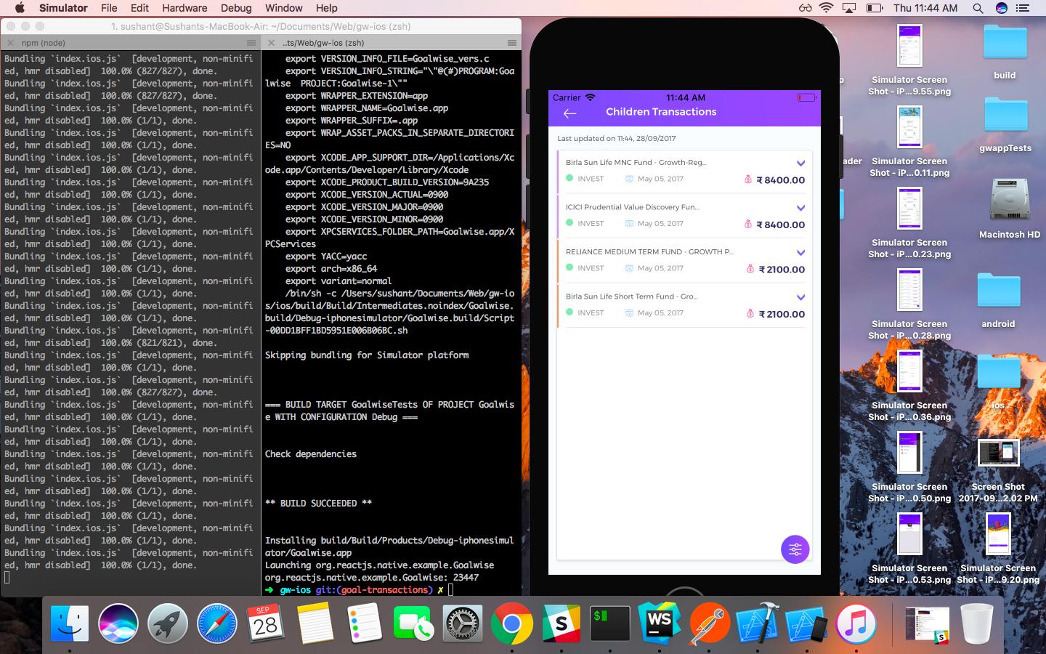Open Spotlight search
The width and height of the screenshot is (1046, 654).
(x=978, y=8)
